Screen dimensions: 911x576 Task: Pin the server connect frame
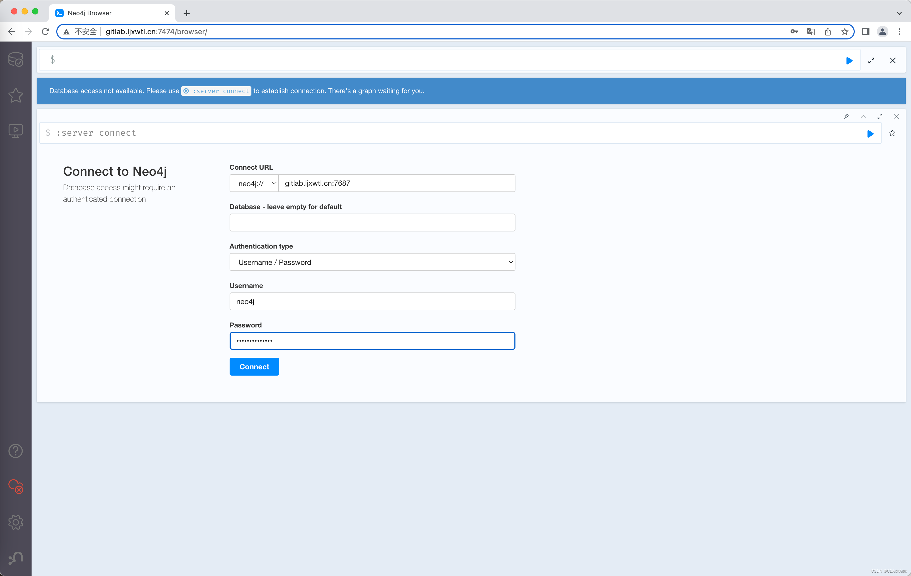(x=846, y=117)
